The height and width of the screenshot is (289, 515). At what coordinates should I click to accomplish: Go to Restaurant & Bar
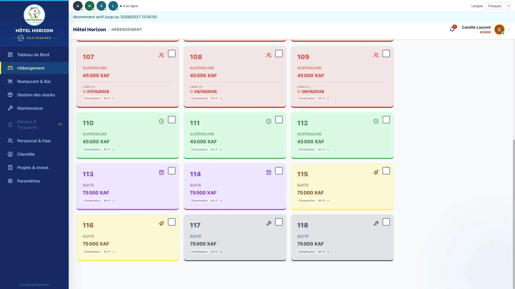click(34, 81)
